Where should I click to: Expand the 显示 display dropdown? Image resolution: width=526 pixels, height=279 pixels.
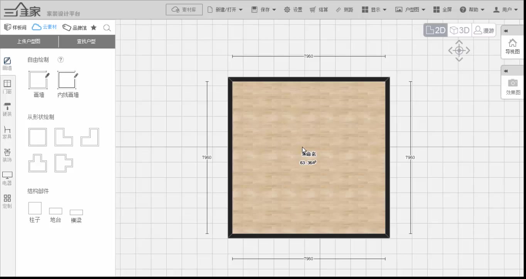tap(374, 10)
